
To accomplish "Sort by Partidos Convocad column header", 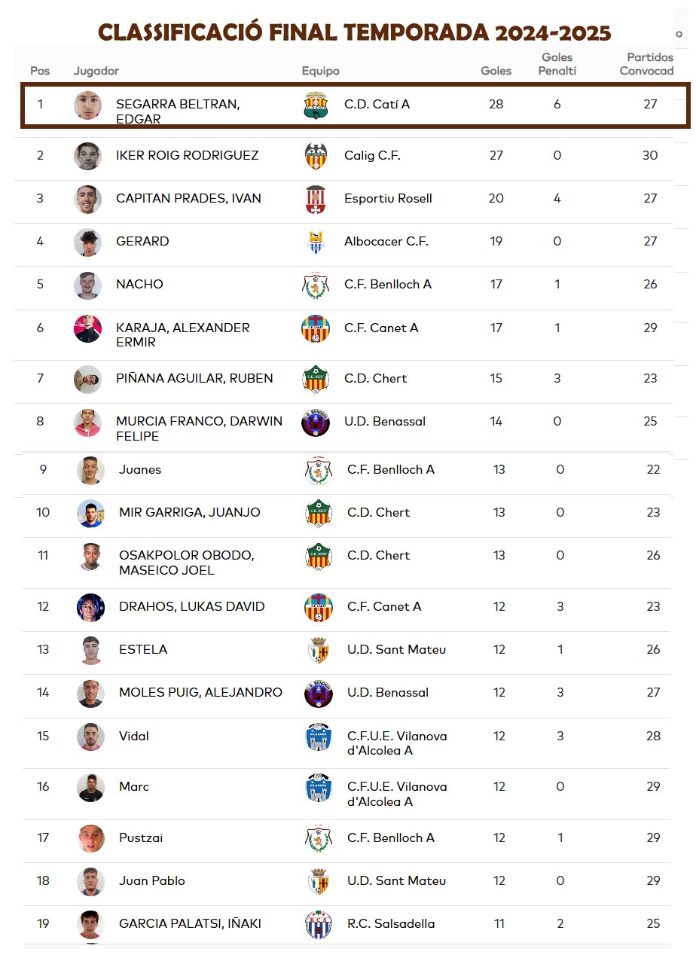I will (x=647, y=64).
